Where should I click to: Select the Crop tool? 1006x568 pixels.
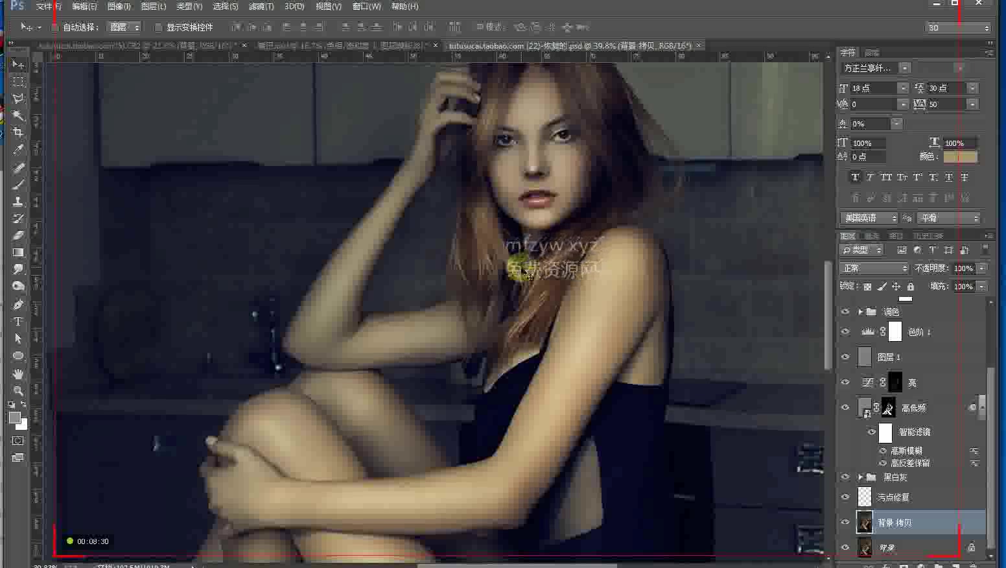(18, 132)
